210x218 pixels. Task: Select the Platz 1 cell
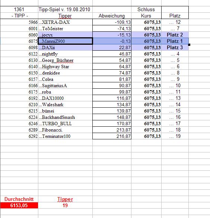[175, 41]
